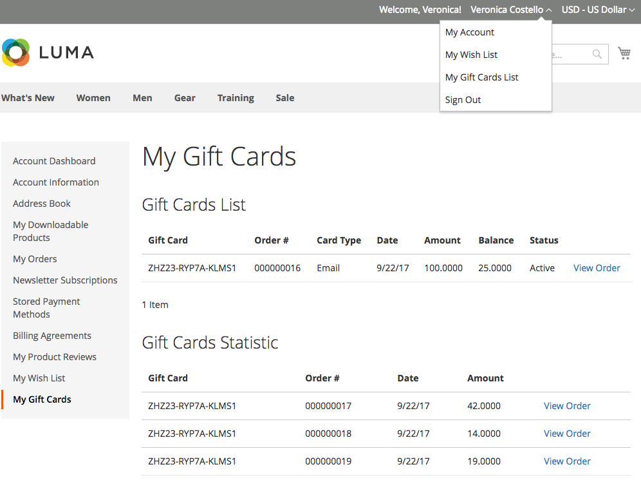Viewport: 641px width, 480px height.
Task: Click gift card code in order 000000016 row
Action: tap(192, 268)
